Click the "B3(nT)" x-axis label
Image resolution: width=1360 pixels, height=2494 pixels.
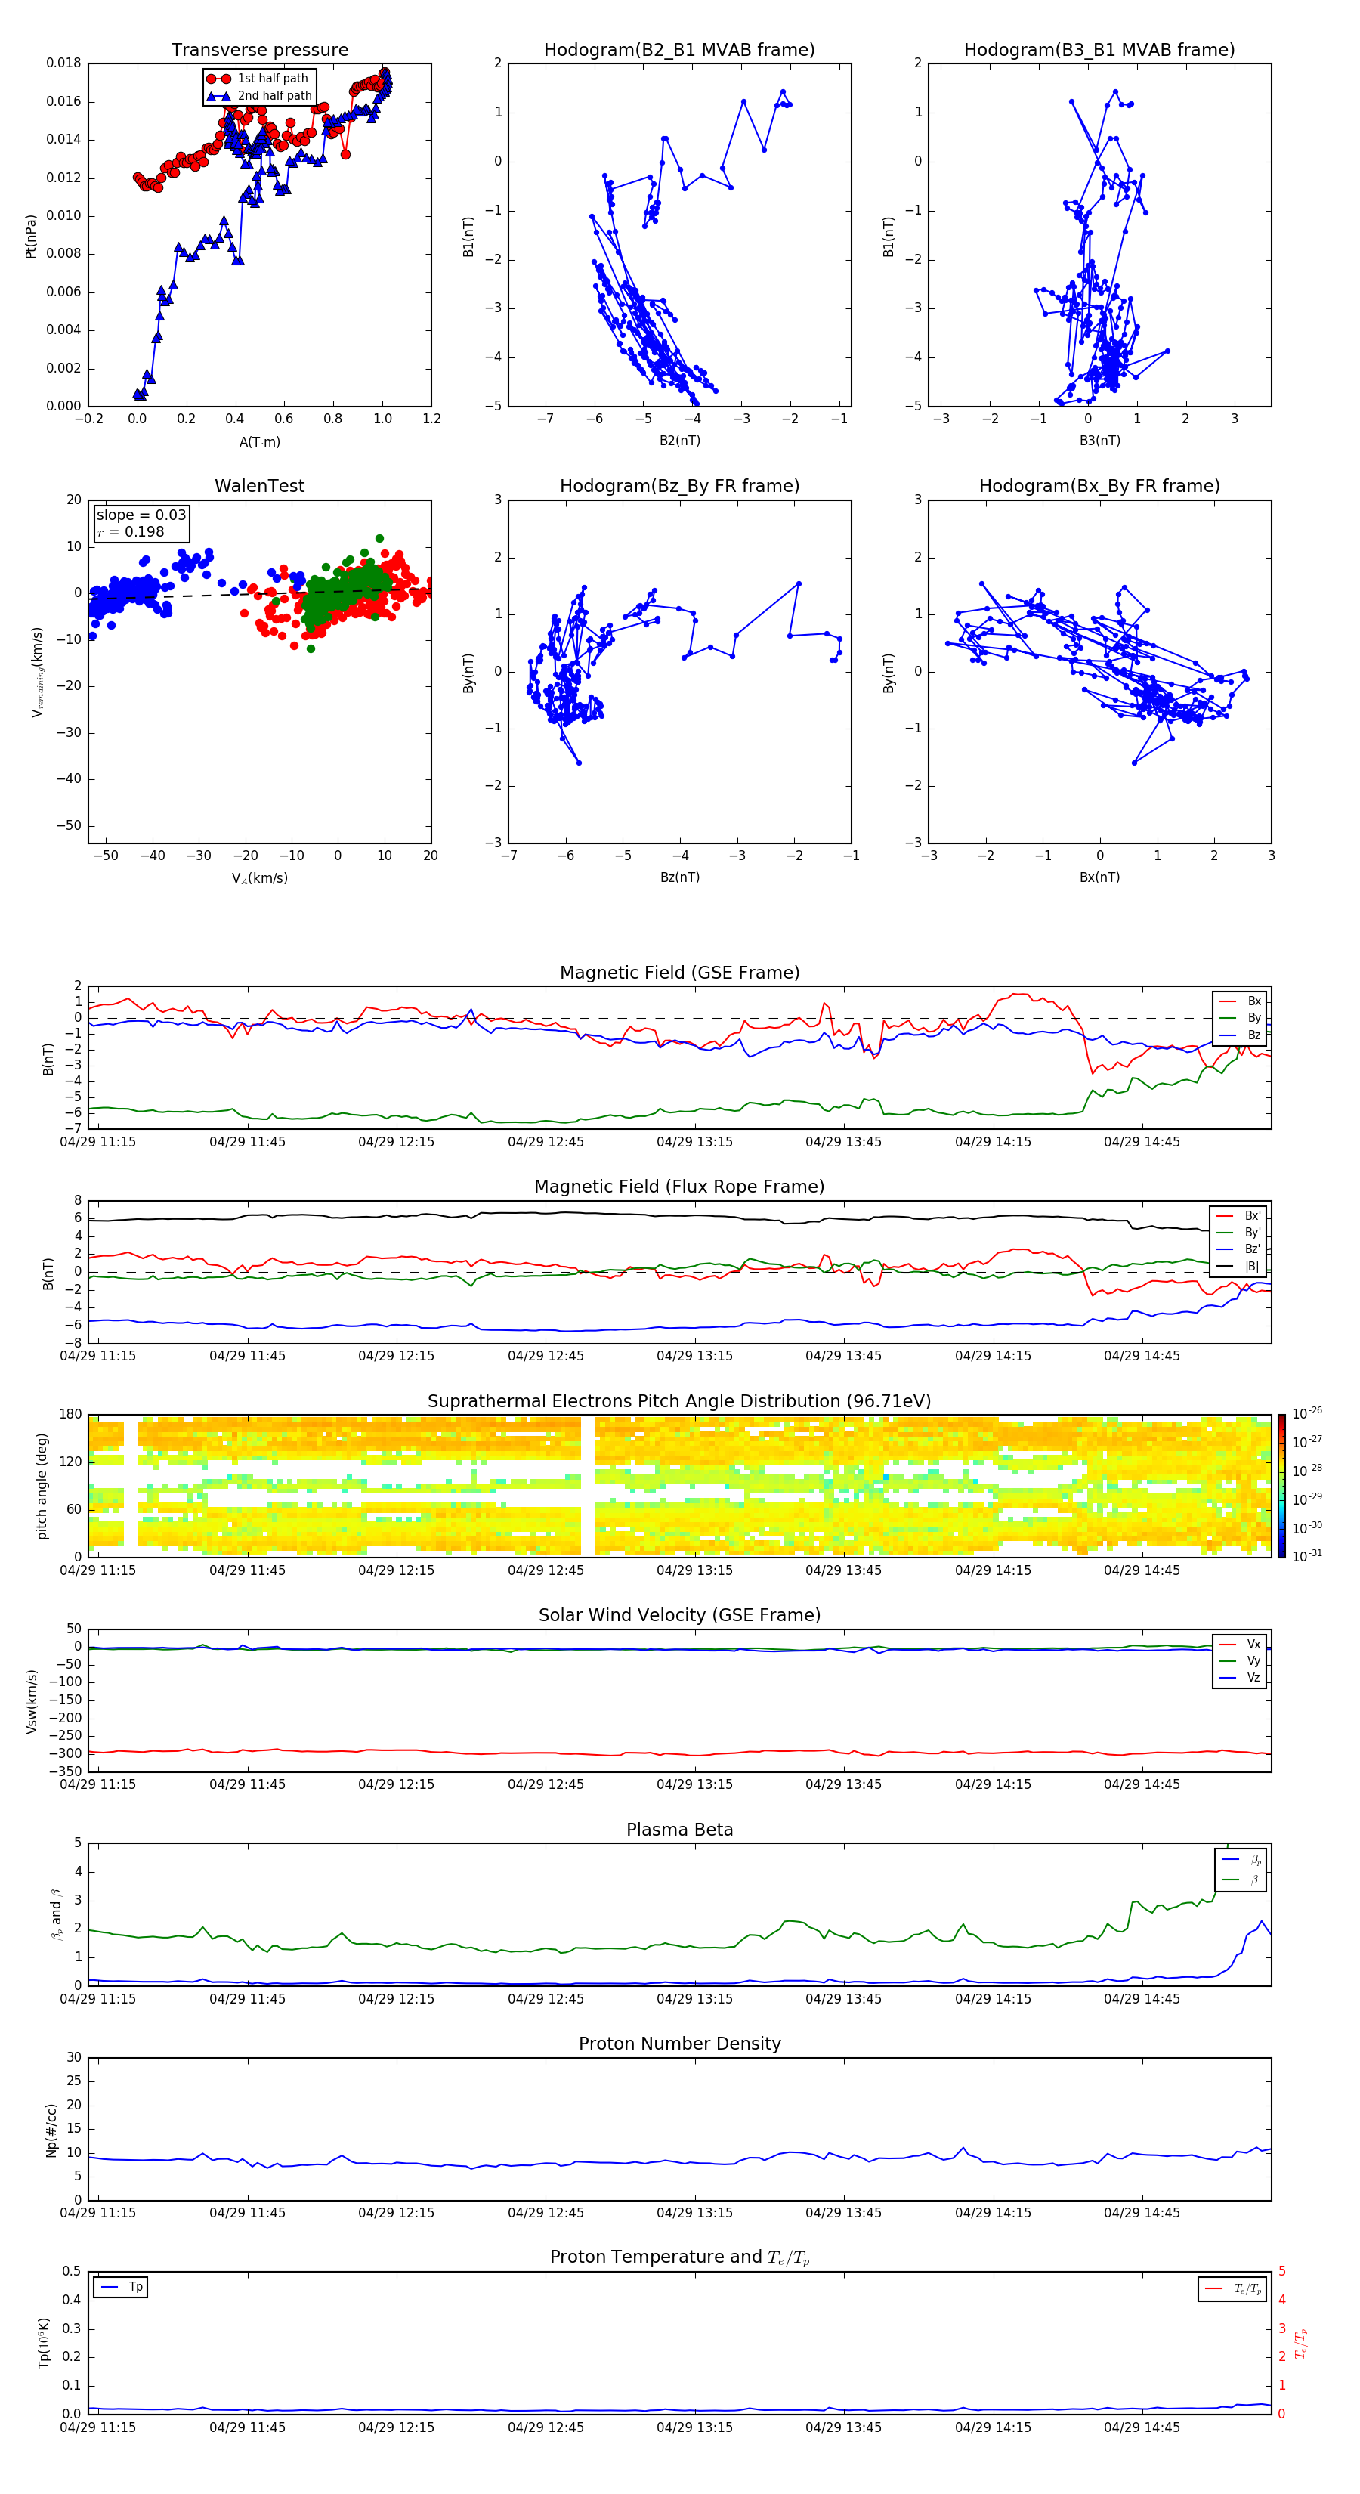click(x=1099, y=441)
